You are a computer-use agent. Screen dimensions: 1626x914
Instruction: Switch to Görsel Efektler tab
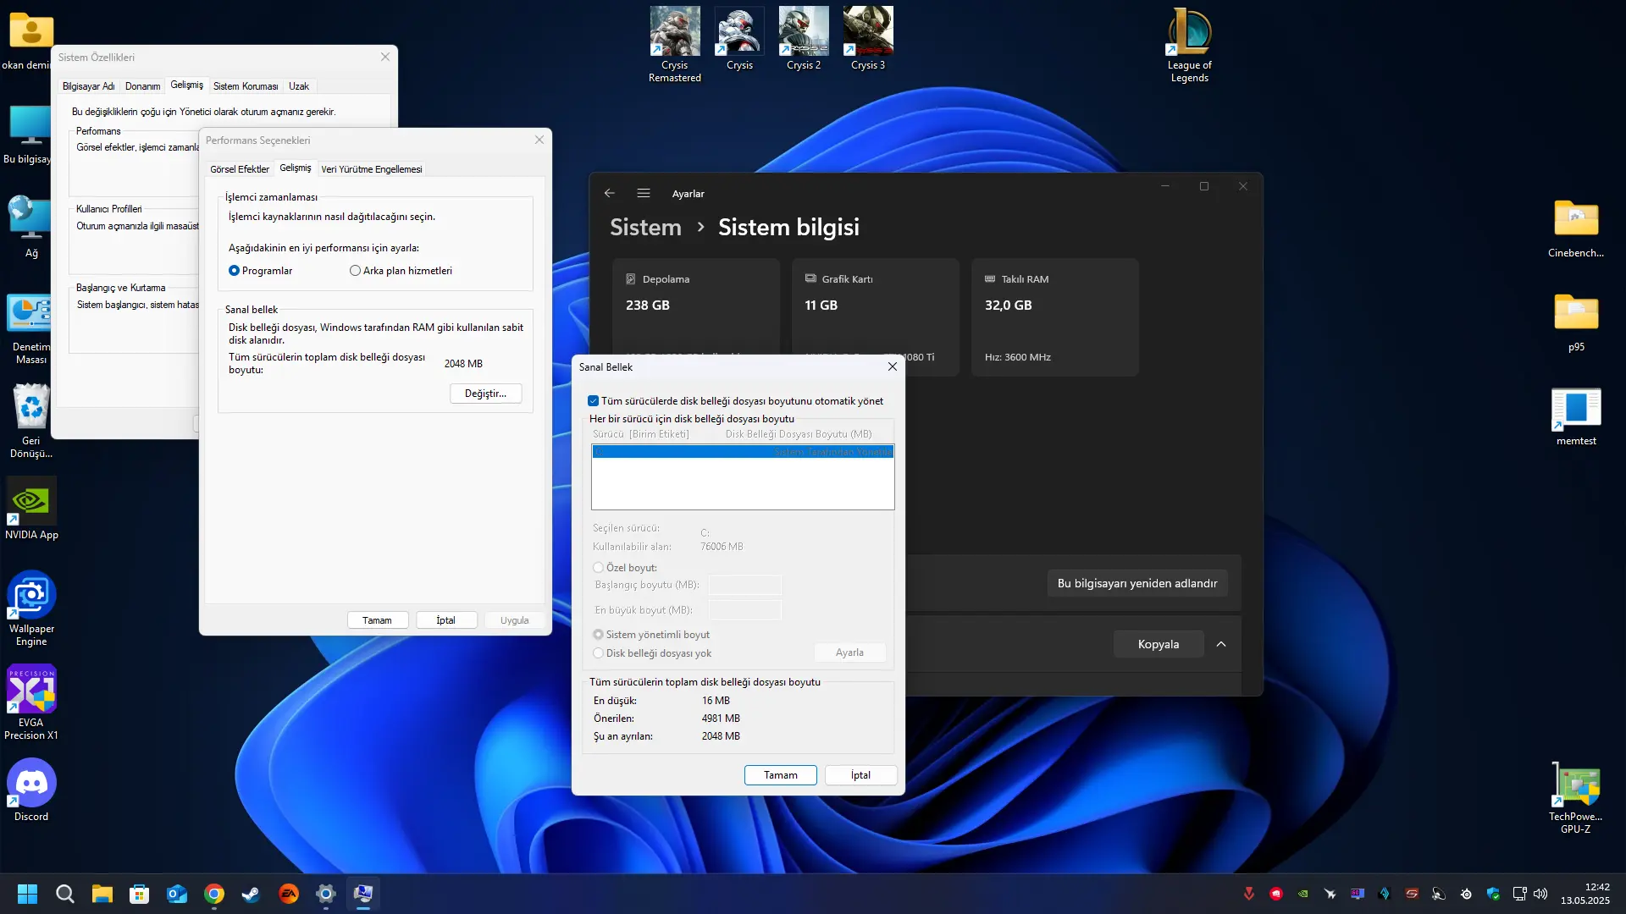click(x=240, y=169)
